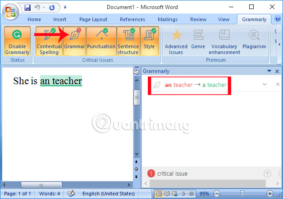Viewport: 283px width, 199px height.
Task: Save the document with the floppy icon
Action: coord(27,8)
